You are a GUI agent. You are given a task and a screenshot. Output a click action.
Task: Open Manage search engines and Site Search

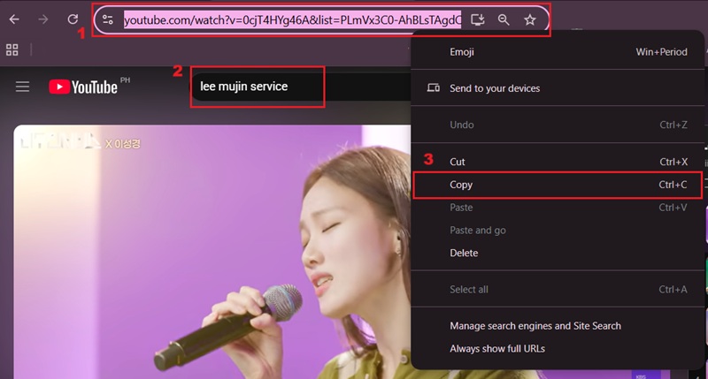pos(535,326)
